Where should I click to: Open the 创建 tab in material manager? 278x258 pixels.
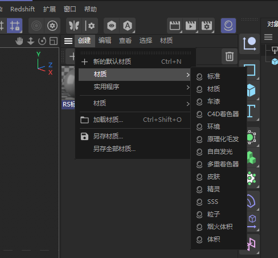(x=84, y=40)
